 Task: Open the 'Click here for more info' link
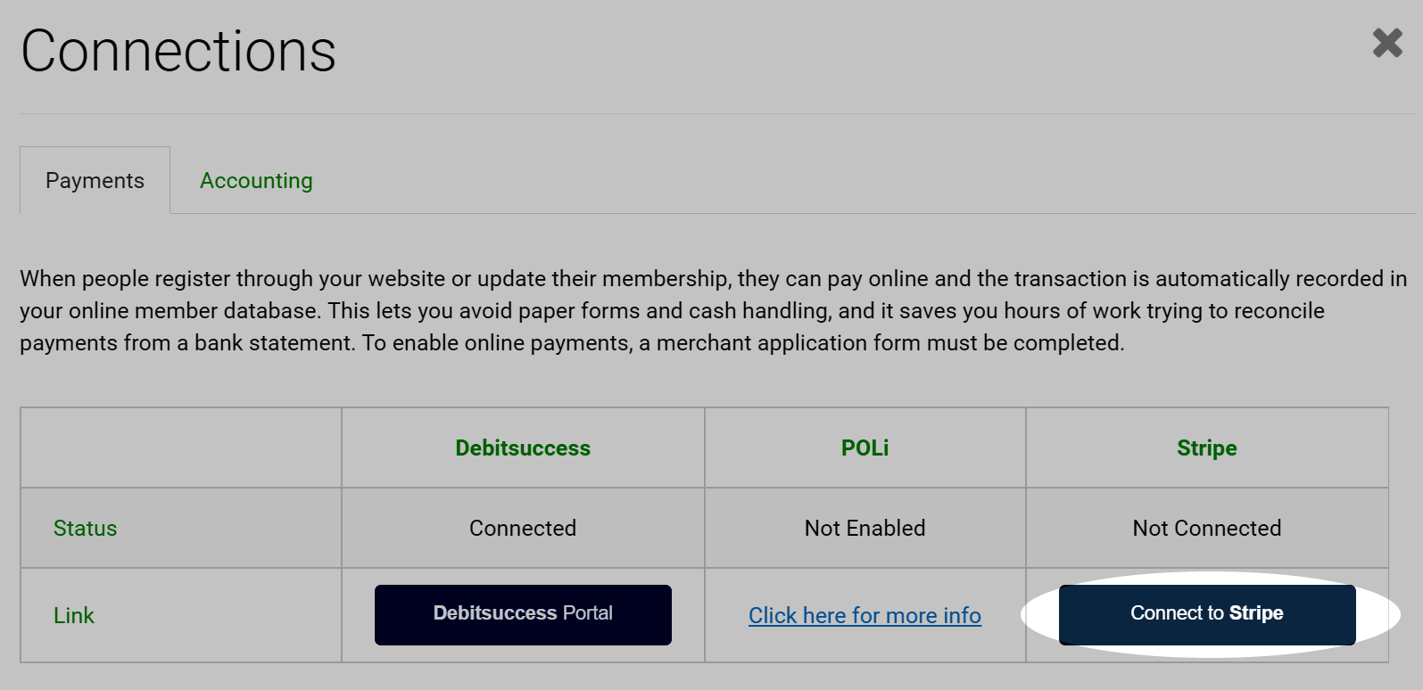(x=865, y=615)
